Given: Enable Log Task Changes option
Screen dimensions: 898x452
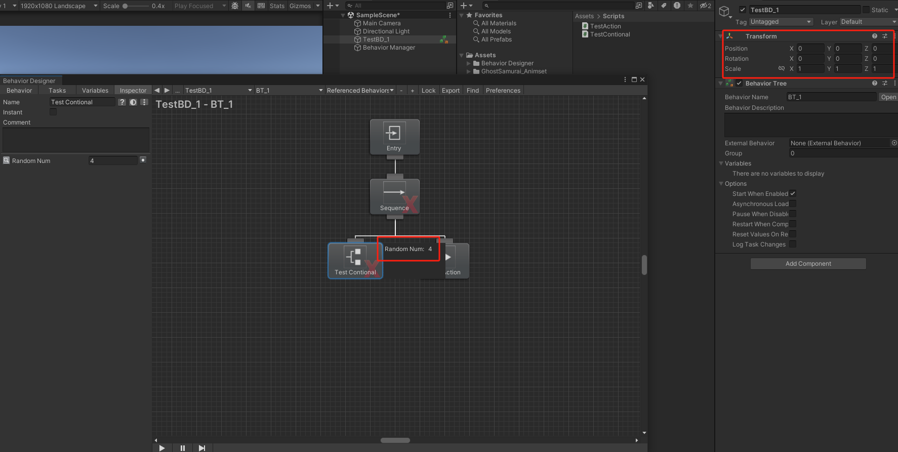Looking at the screenshot, I should 793,244.
